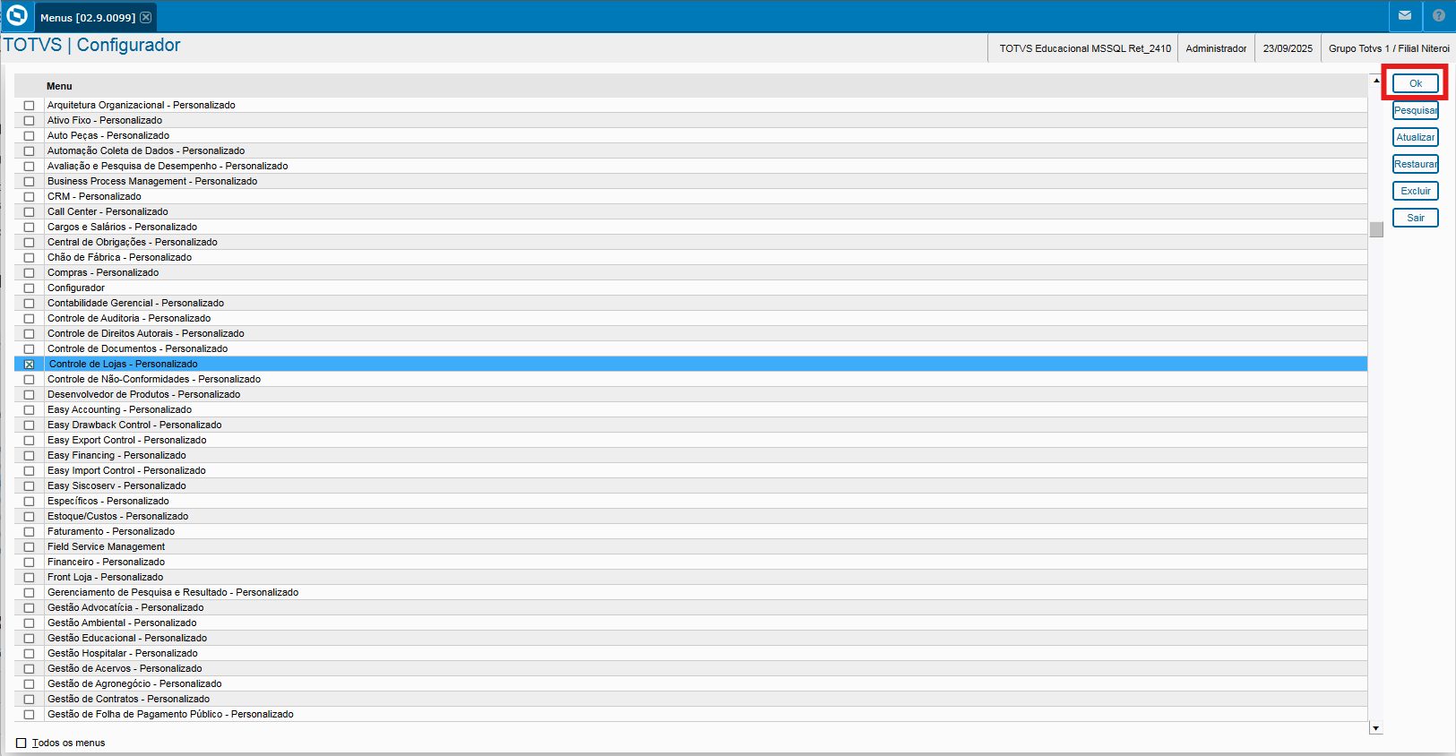Image resolution: width=1456 pixels, height=756 pixels.
Task: Select Controle de Não-Conformidades - Personalizado row
Action: pos(691,380)
